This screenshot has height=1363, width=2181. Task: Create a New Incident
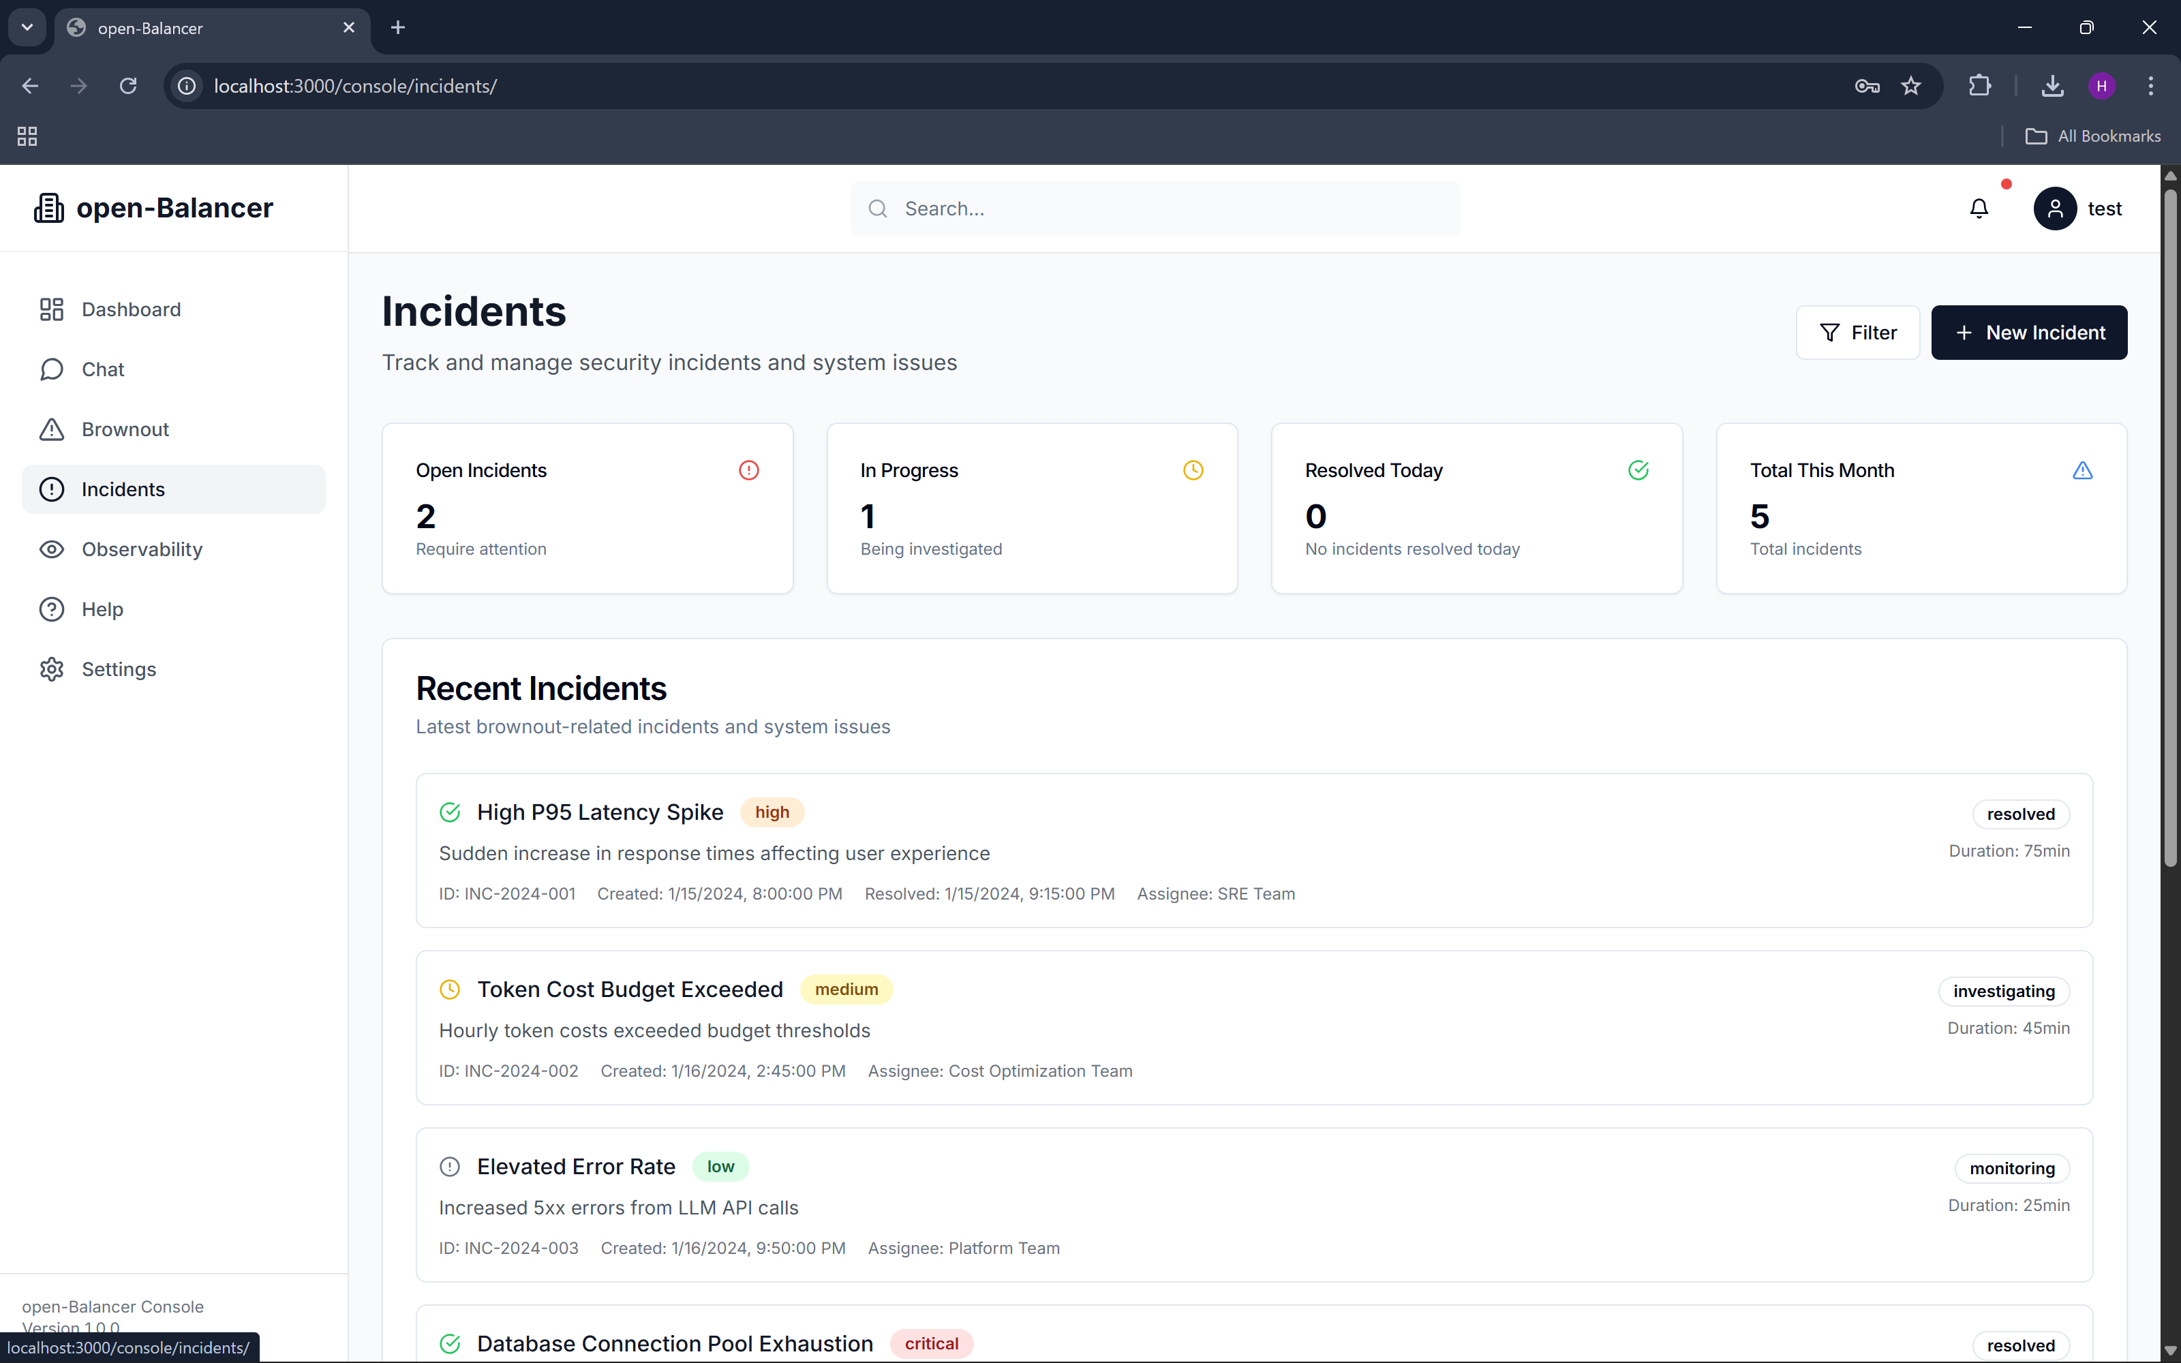point(2029,333)
